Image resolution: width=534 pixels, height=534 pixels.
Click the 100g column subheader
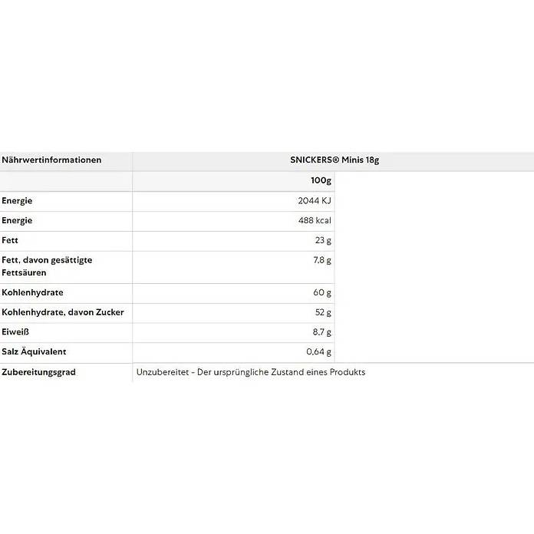pos(321,181)
